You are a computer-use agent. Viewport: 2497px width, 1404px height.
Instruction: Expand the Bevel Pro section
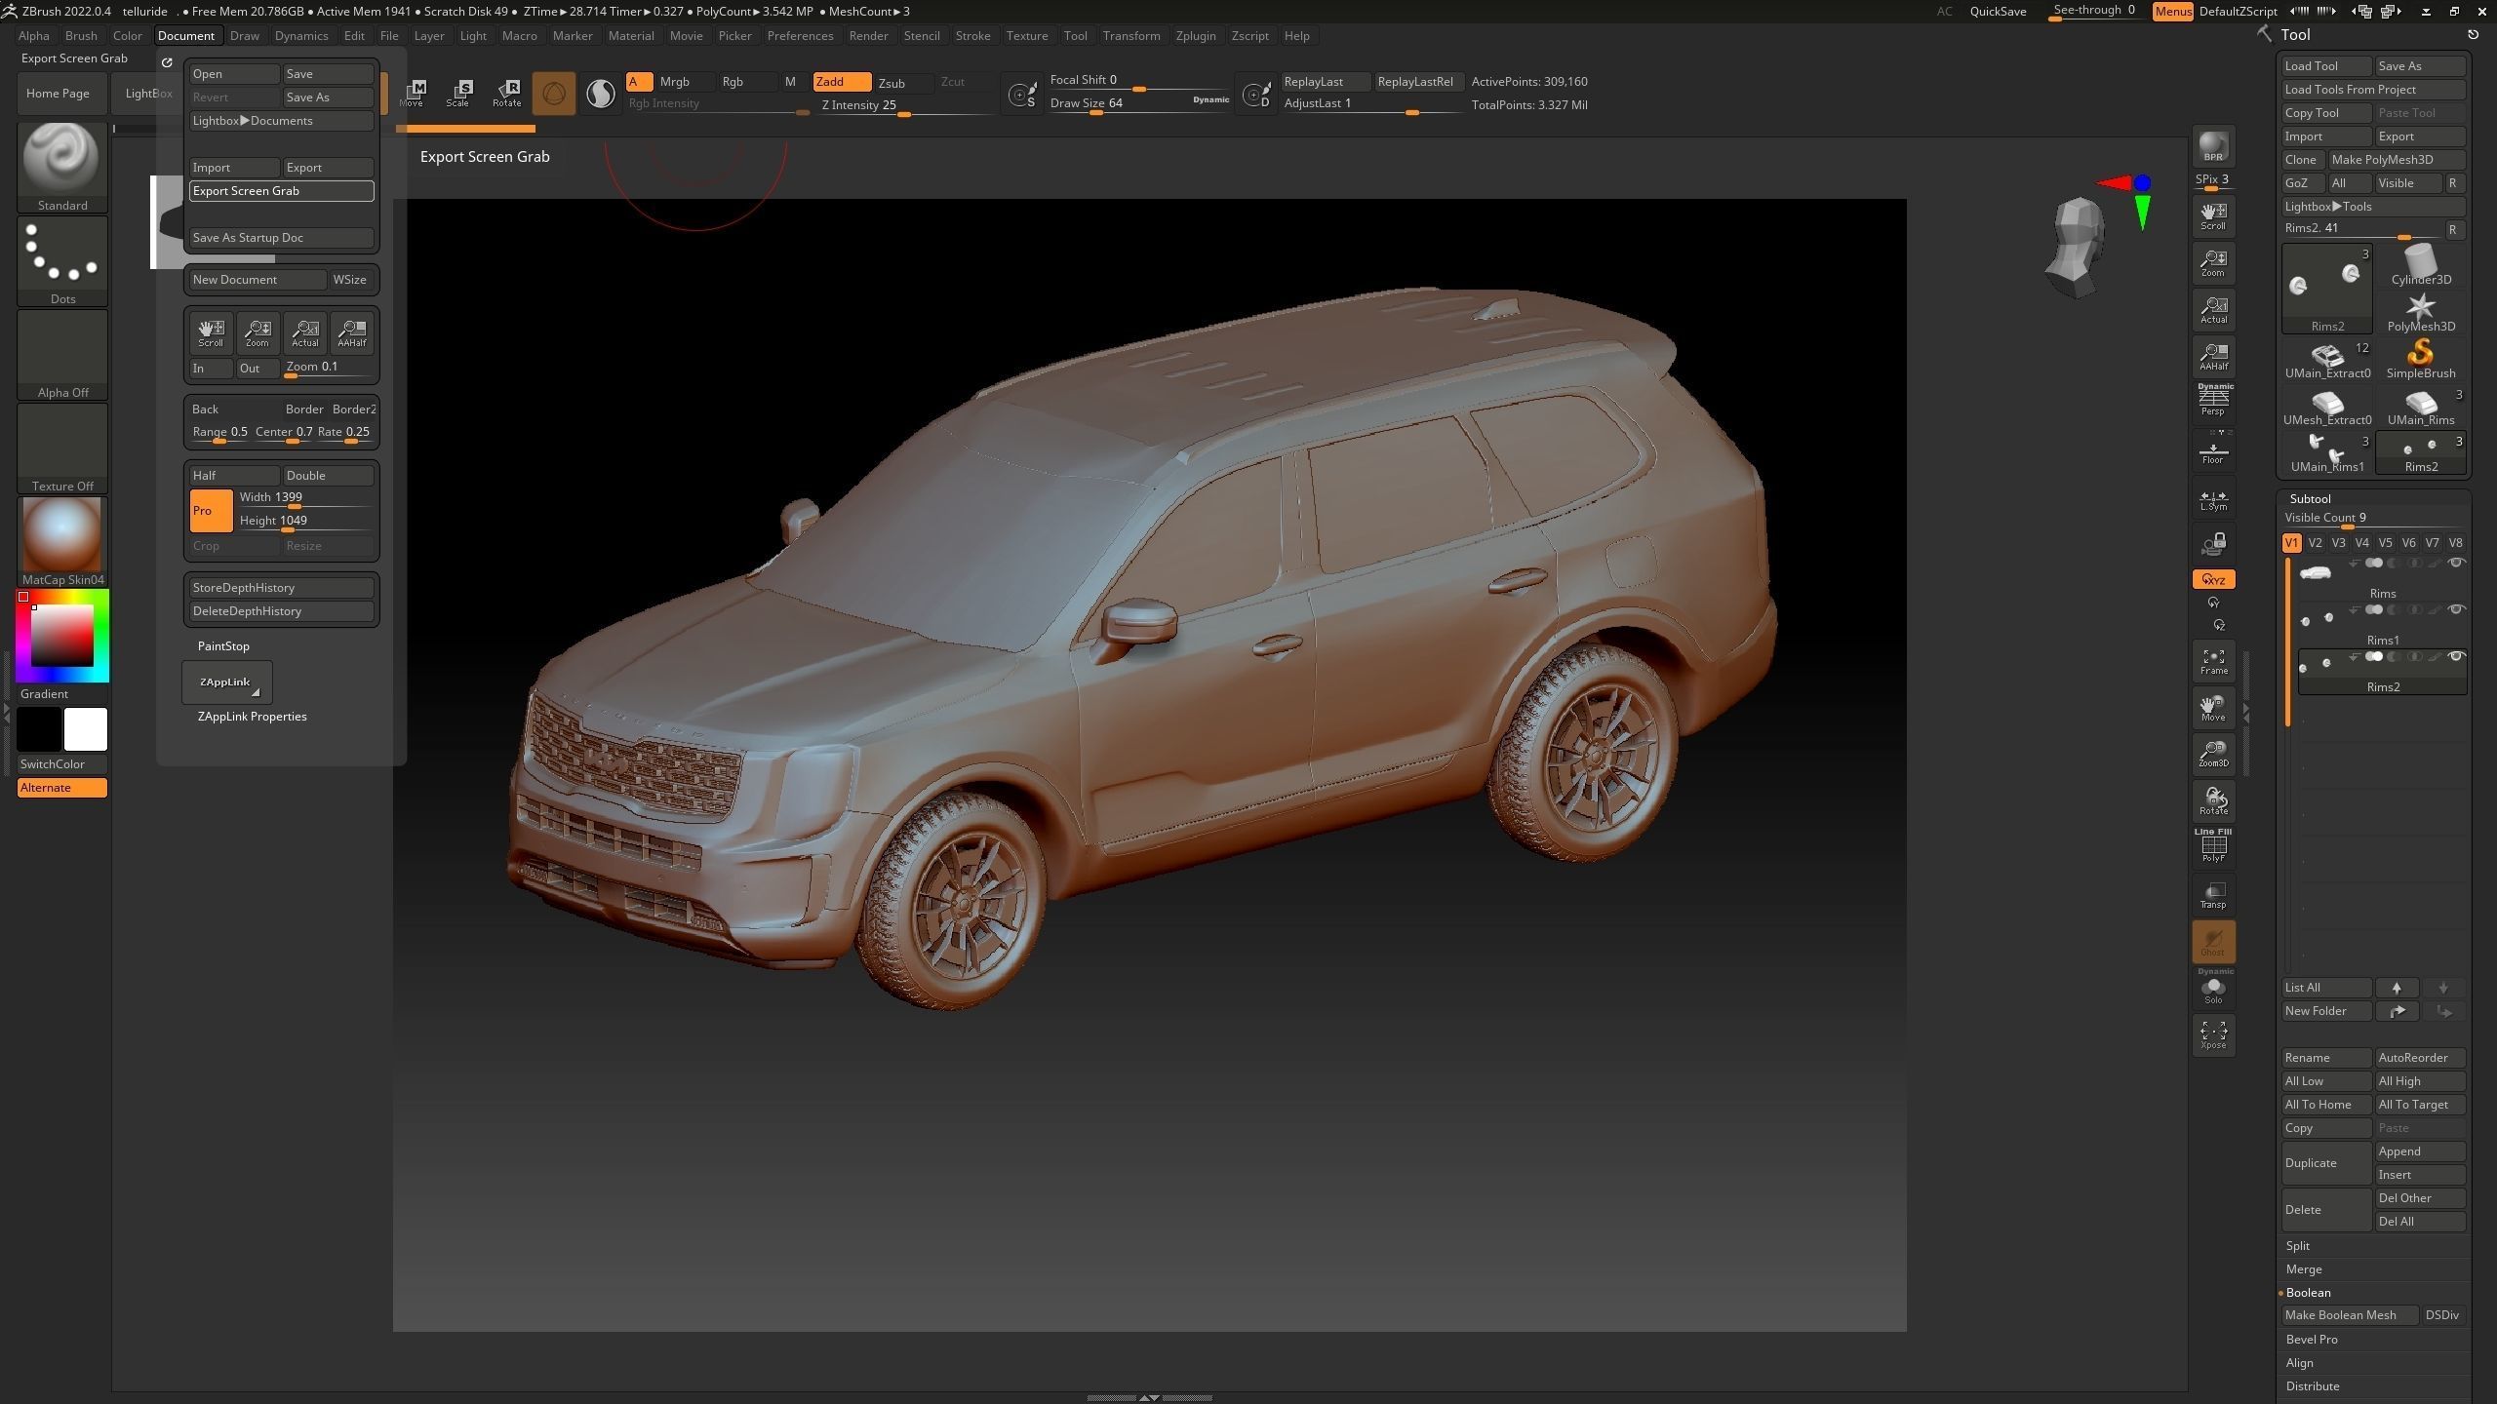[2312, 1340]
